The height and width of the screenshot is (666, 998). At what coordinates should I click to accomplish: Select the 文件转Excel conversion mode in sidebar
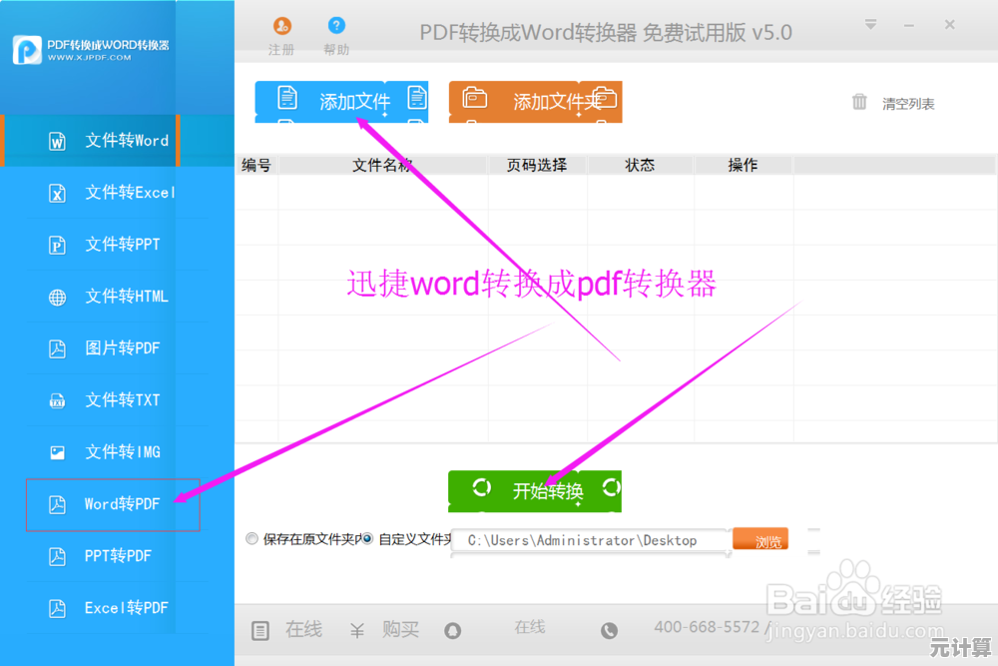click(113, 193)
